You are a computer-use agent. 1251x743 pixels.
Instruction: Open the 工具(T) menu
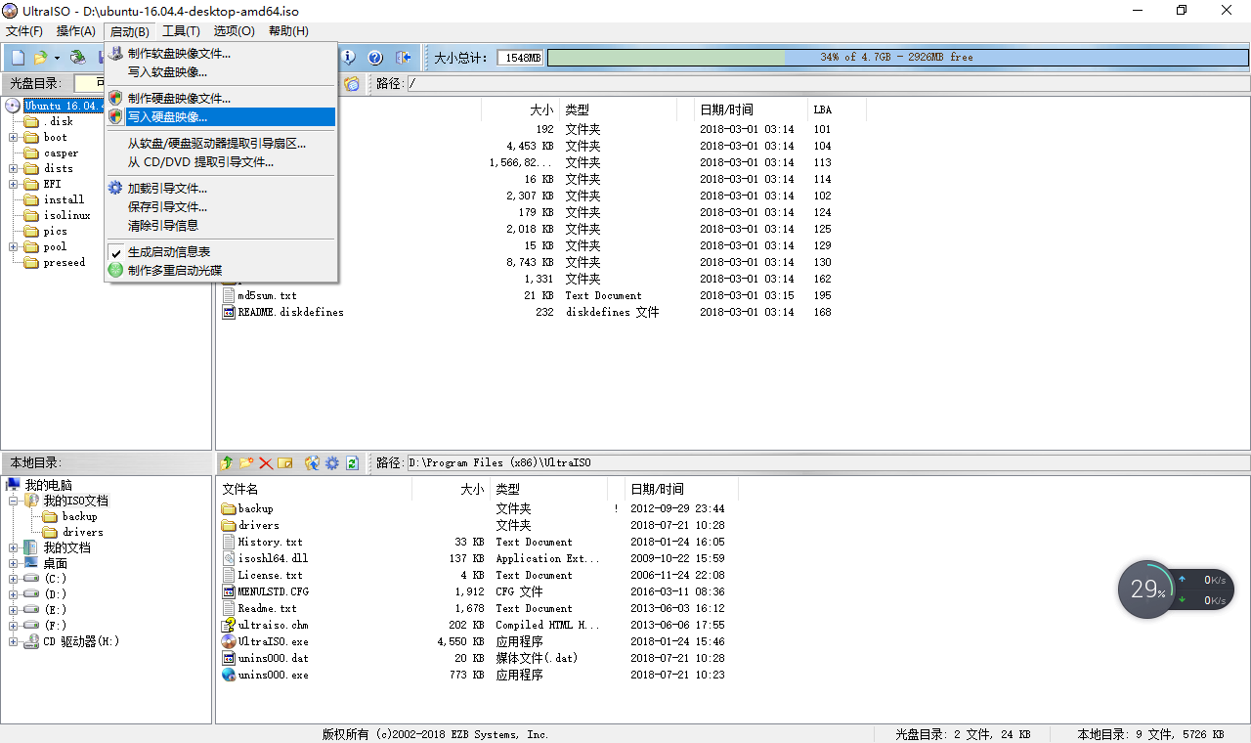181,31
